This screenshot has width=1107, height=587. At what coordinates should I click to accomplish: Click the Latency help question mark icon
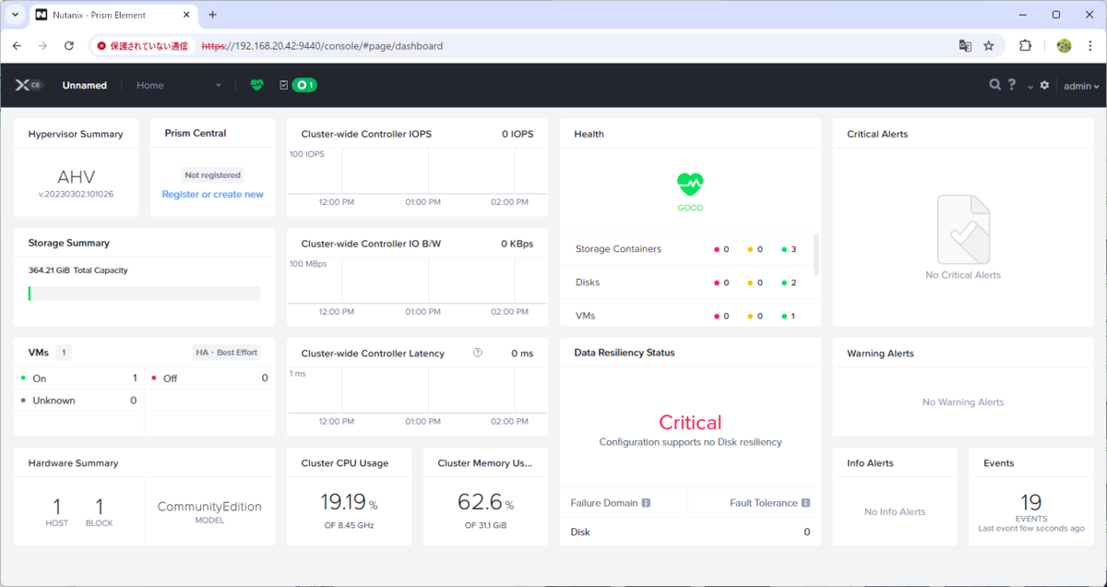477,353
